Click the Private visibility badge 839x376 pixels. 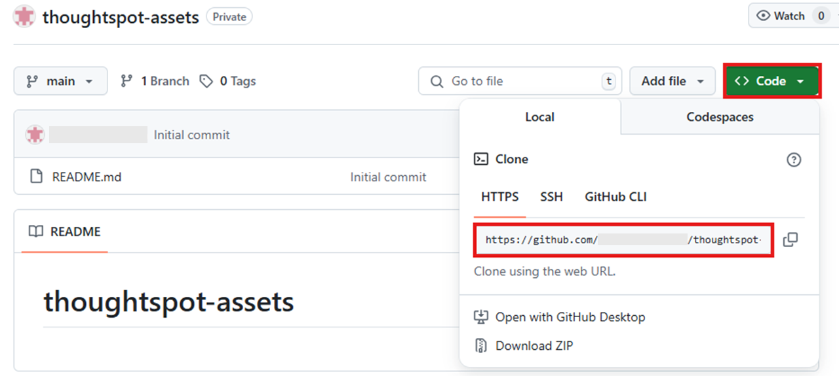(x=229, y=17)
